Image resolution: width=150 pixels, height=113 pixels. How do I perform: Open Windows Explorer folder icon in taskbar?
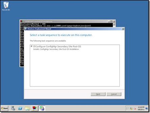point(28,108)
